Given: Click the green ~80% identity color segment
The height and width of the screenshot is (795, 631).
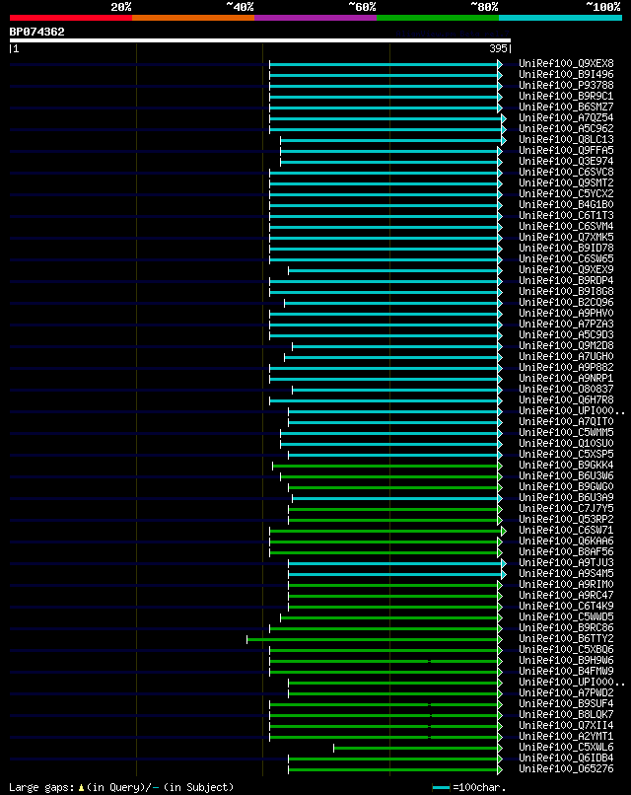Looking at the screenshot, I should coord(438,18).
